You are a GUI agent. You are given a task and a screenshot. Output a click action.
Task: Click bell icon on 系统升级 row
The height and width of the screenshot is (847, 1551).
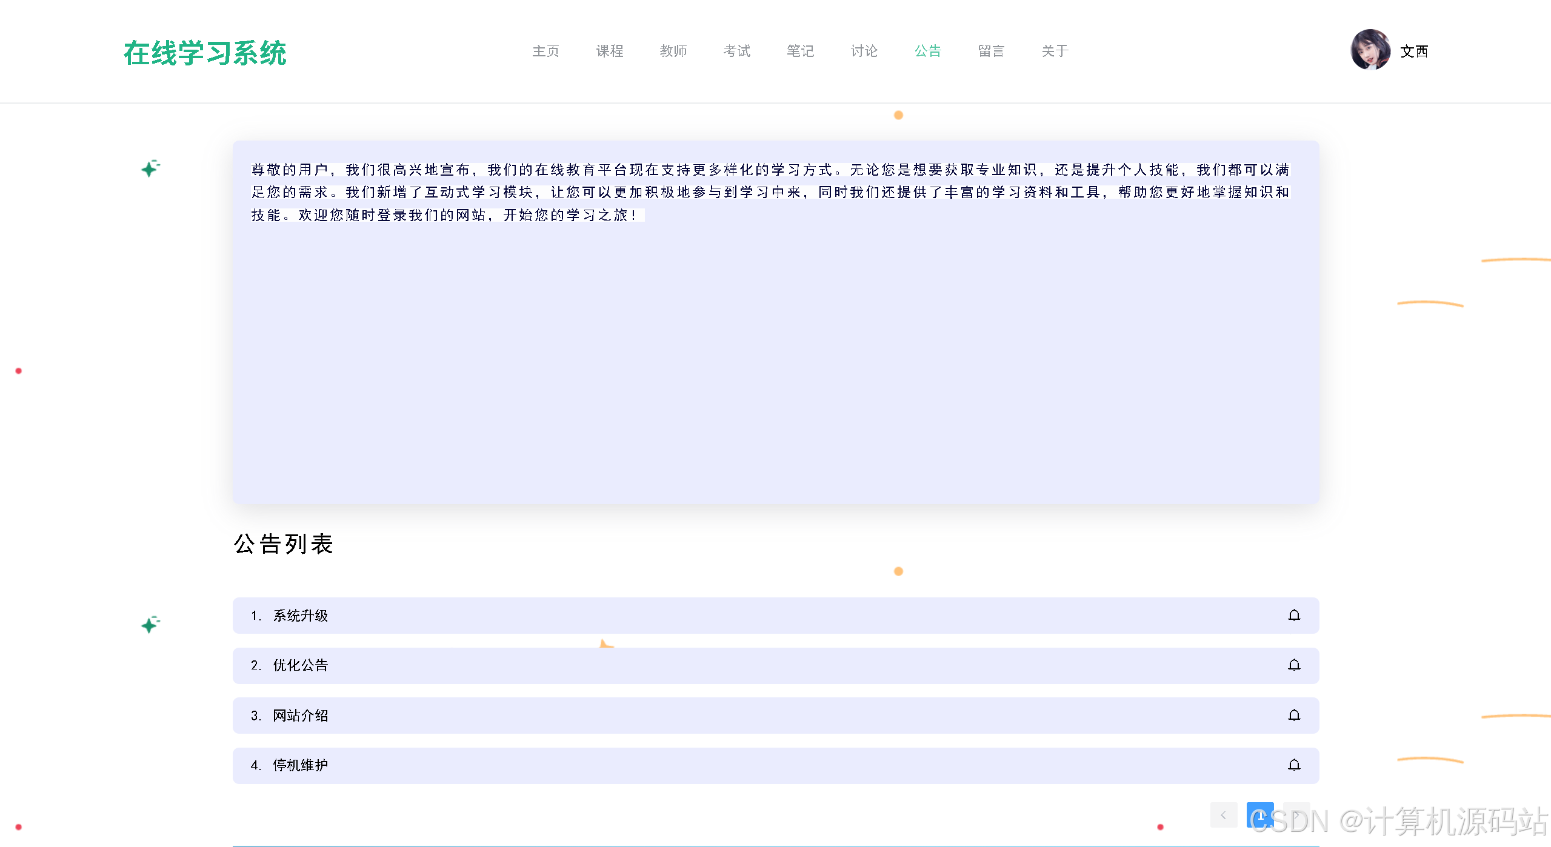tap(1294, 616)
